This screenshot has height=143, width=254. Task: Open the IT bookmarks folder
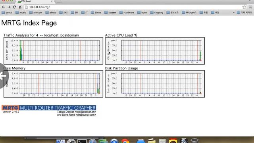[85, 12]
